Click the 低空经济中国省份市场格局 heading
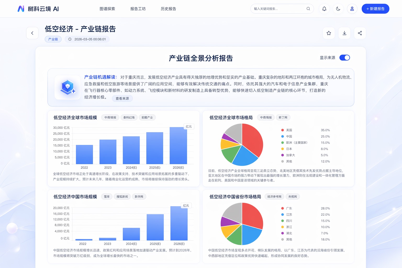 point(235,197)
